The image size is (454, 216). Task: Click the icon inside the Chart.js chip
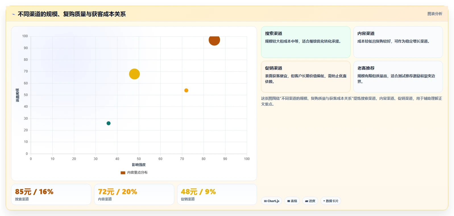point(265,201)
